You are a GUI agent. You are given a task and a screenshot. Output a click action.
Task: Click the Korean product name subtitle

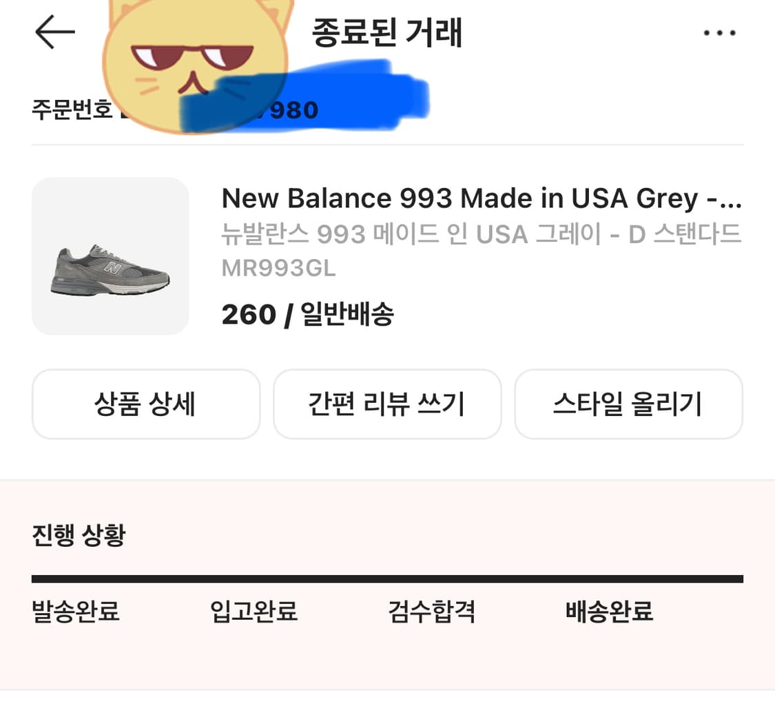(482, 236)
